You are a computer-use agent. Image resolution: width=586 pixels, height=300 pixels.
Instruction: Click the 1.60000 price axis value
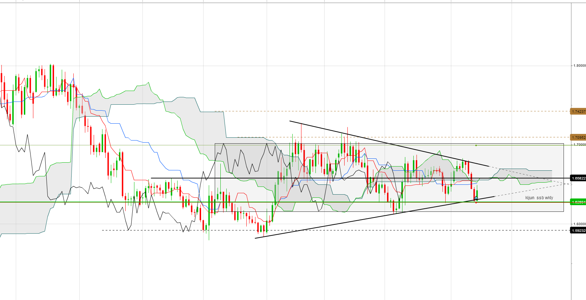(x=579, y=224)
